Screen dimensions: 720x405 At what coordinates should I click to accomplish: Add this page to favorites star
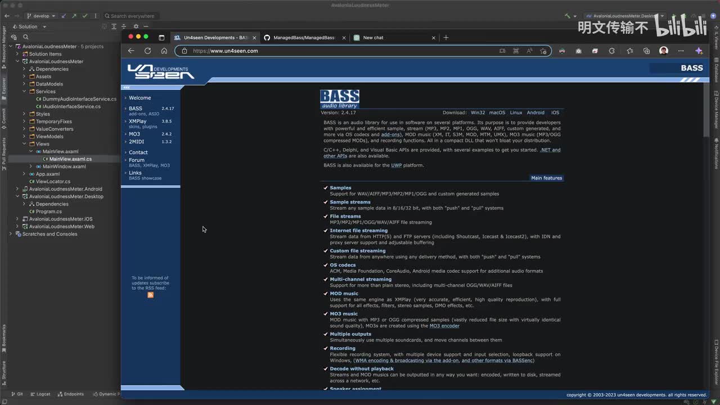click(x=543, y=51)
